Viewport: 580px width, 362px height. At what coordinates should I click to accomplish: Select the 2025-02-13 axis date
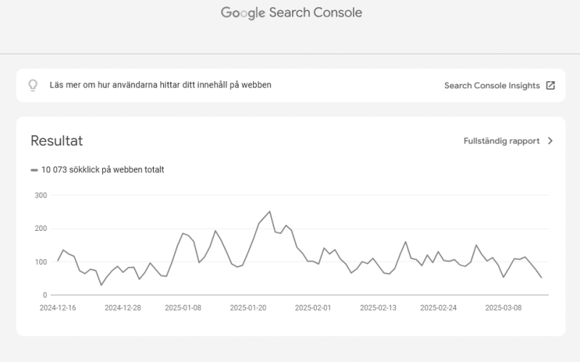pyautogui.click(x=378, y=308)
